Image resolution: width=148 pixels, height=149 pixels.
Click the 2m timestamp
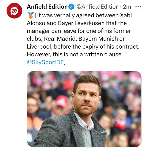(127, 7)
